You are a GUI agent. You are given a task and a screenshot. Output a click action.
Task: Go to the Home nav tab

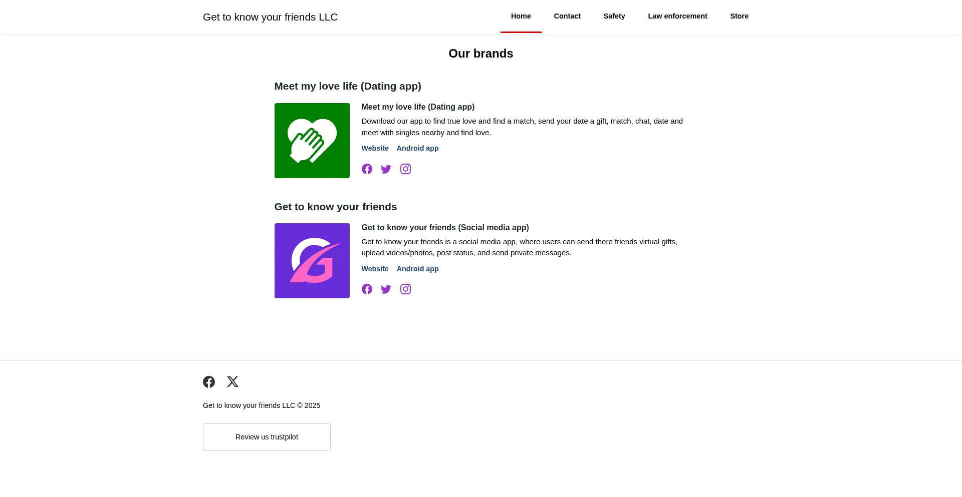(x=521, y=16)
